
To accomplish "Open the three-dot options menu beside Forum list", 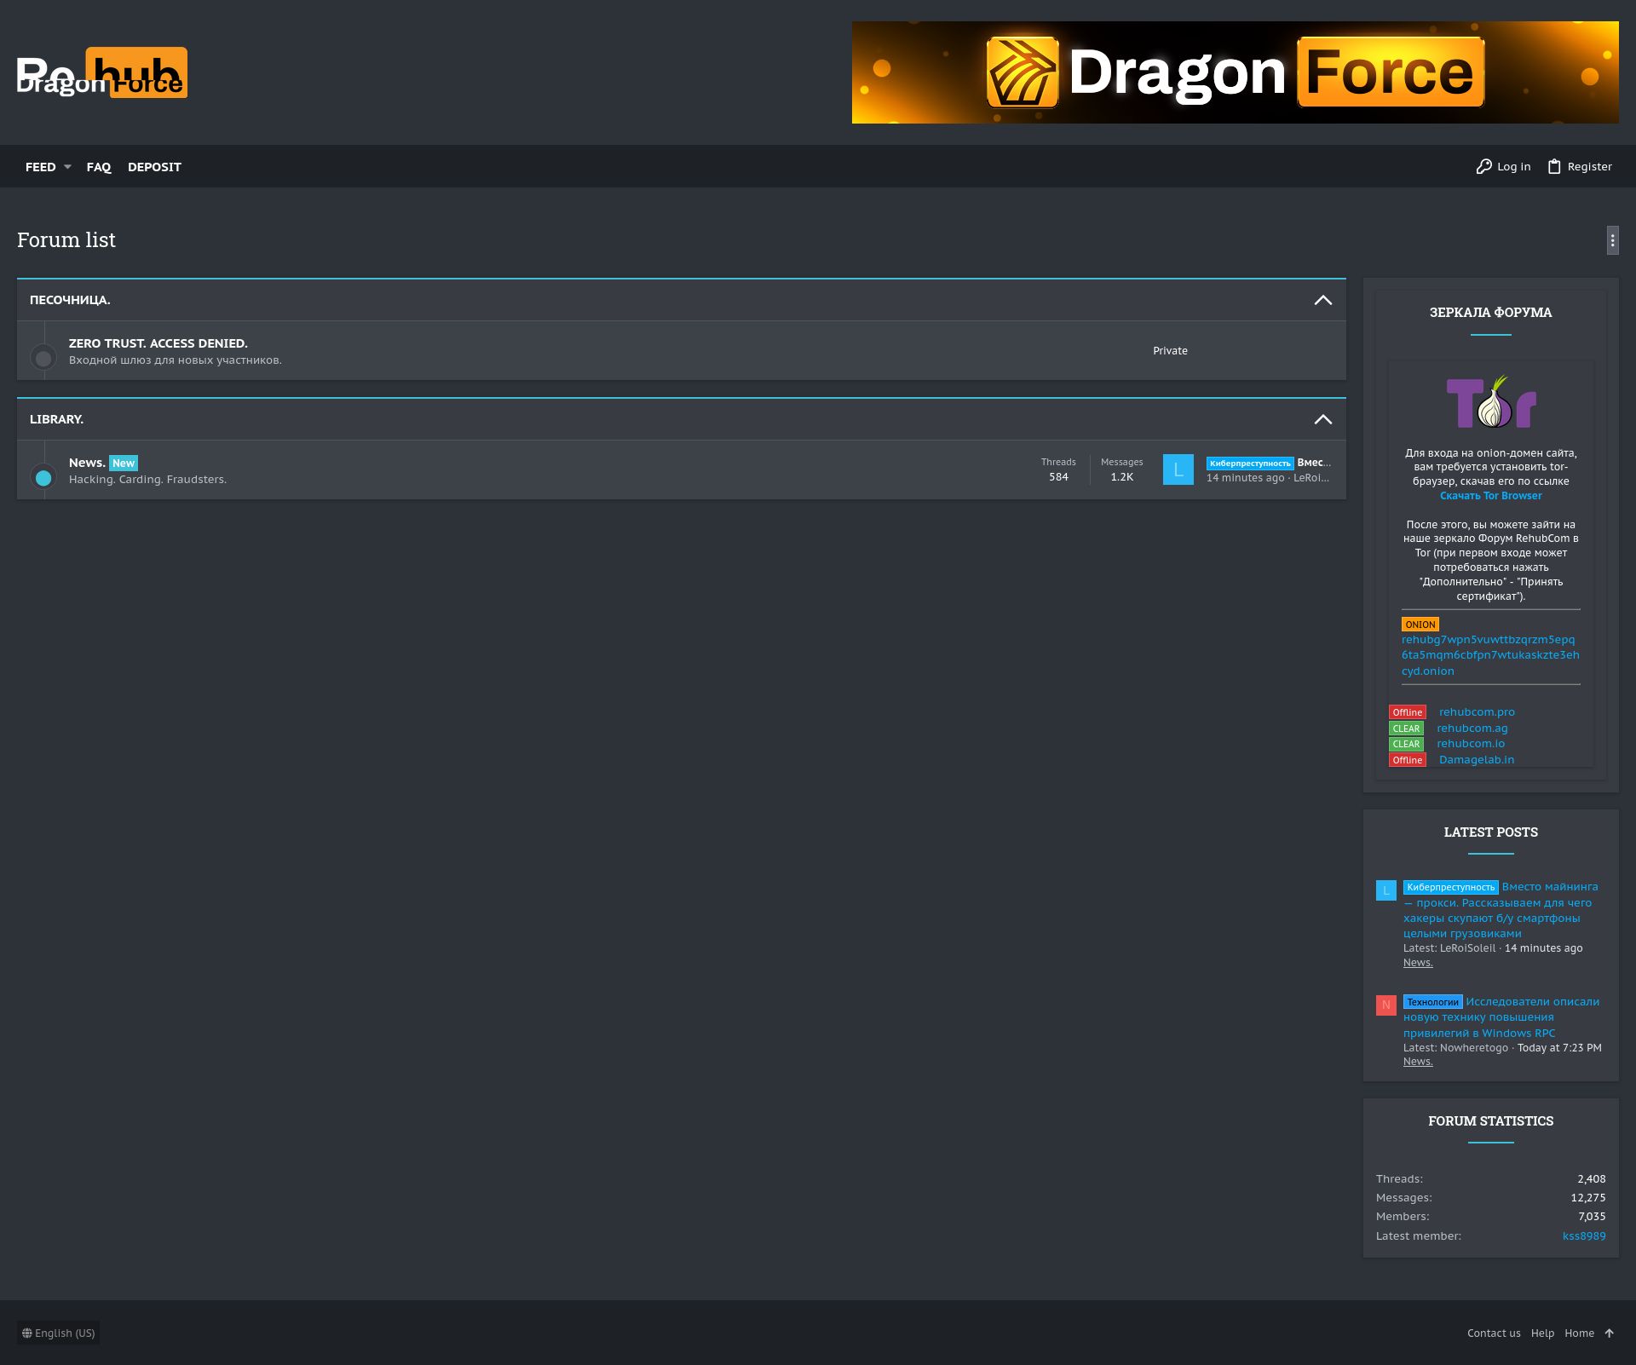I will tap(1612, 240).
